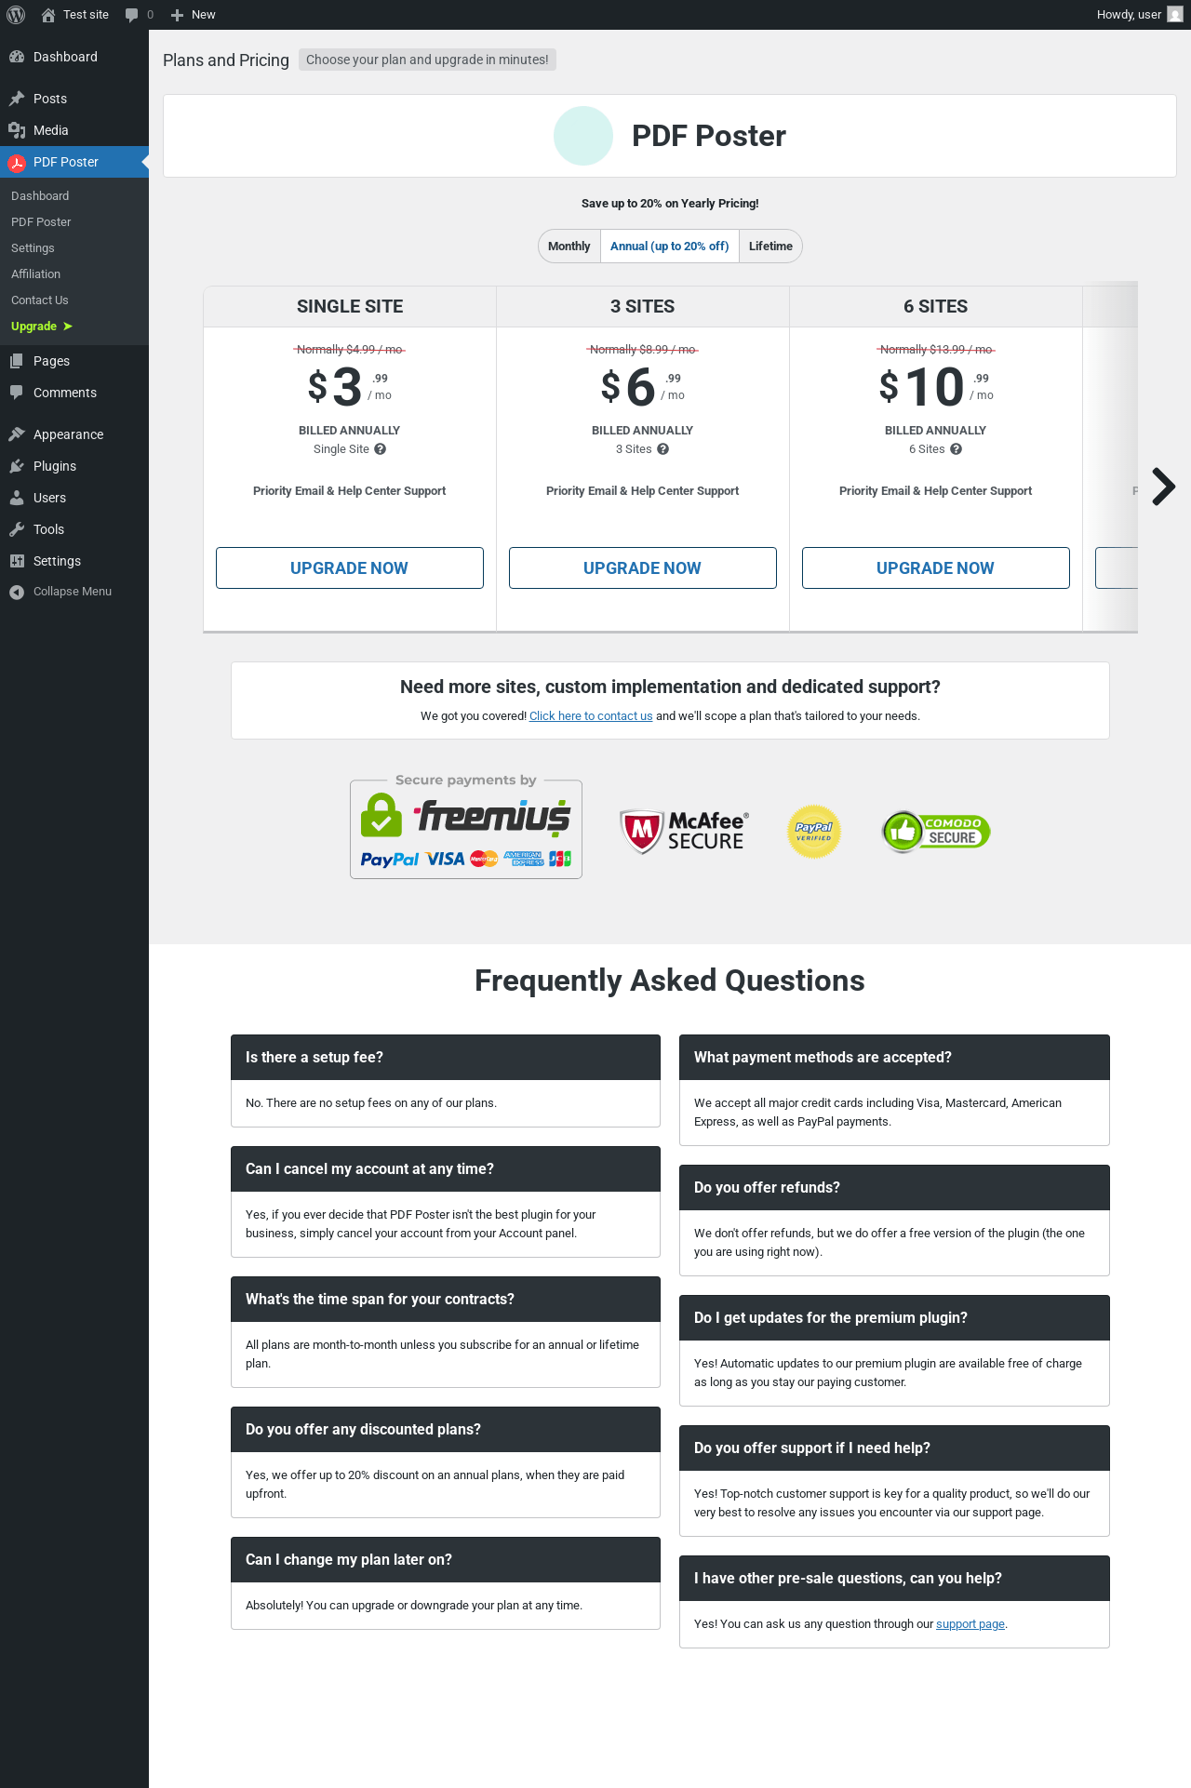Image resolution: width=1191 pixels, height=1788 pixels.
Task: Switch to Lifetime billing
Action: pos(770,247)
